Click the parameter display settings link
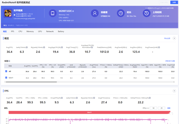This screenshot has height=124, width=179. tap(170, 61)
